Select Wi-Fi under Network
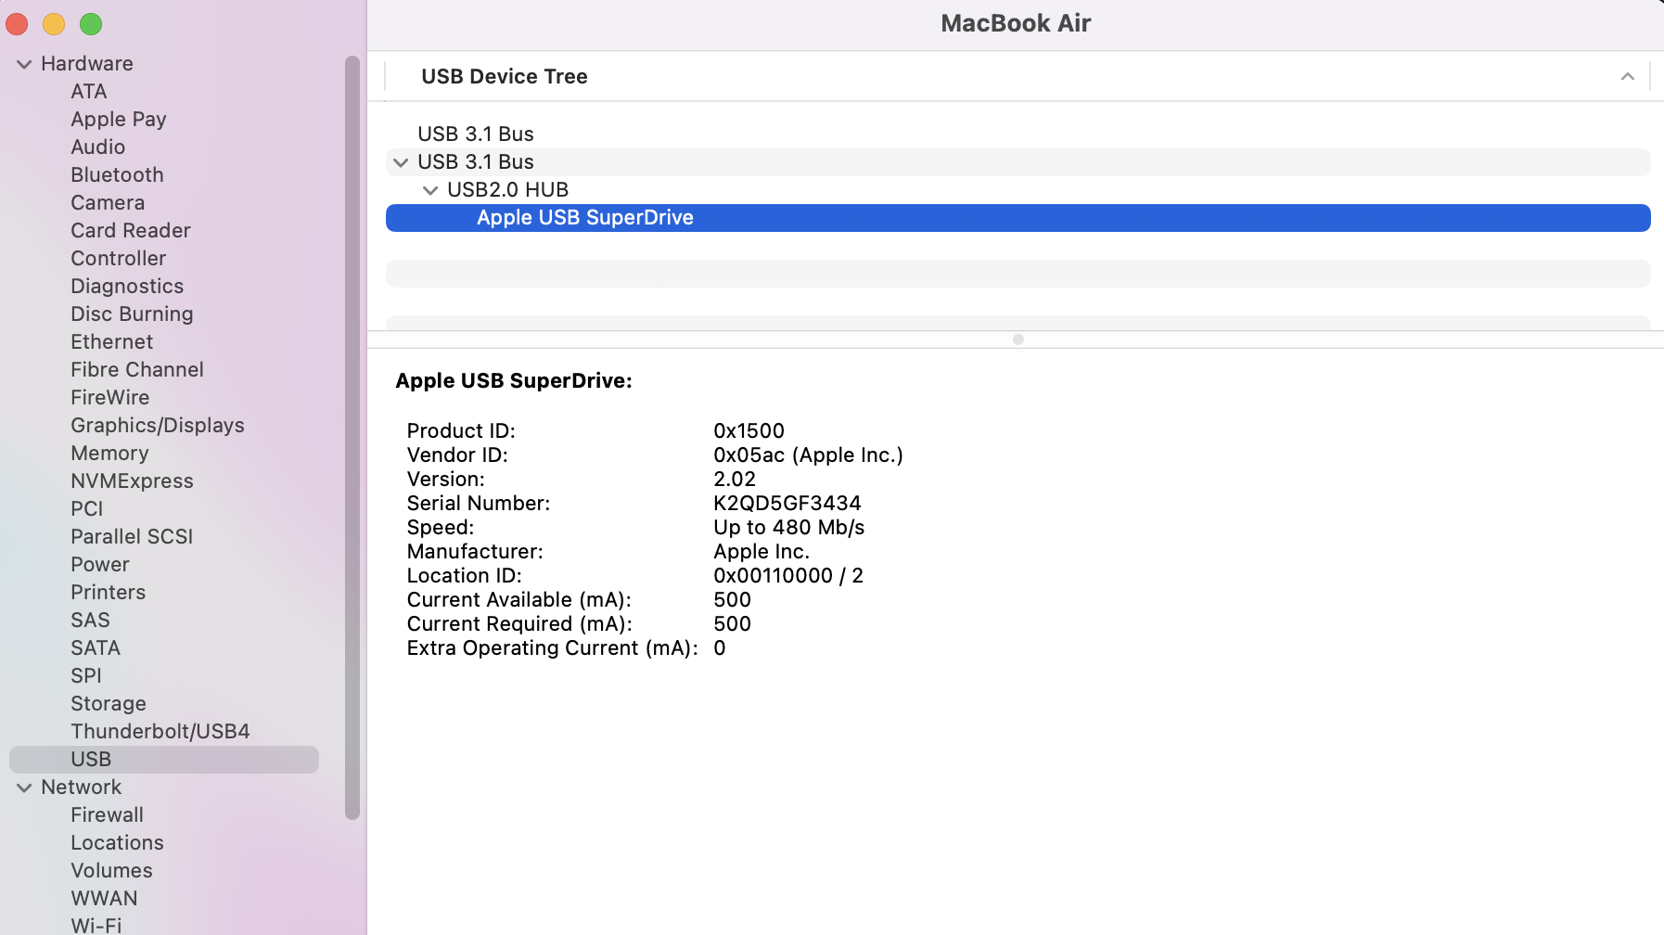 pyautogui.click(x=96, y=925)
